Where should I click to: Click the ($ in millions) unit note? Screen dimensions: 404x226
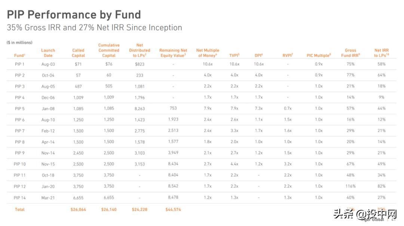[19, 43]
